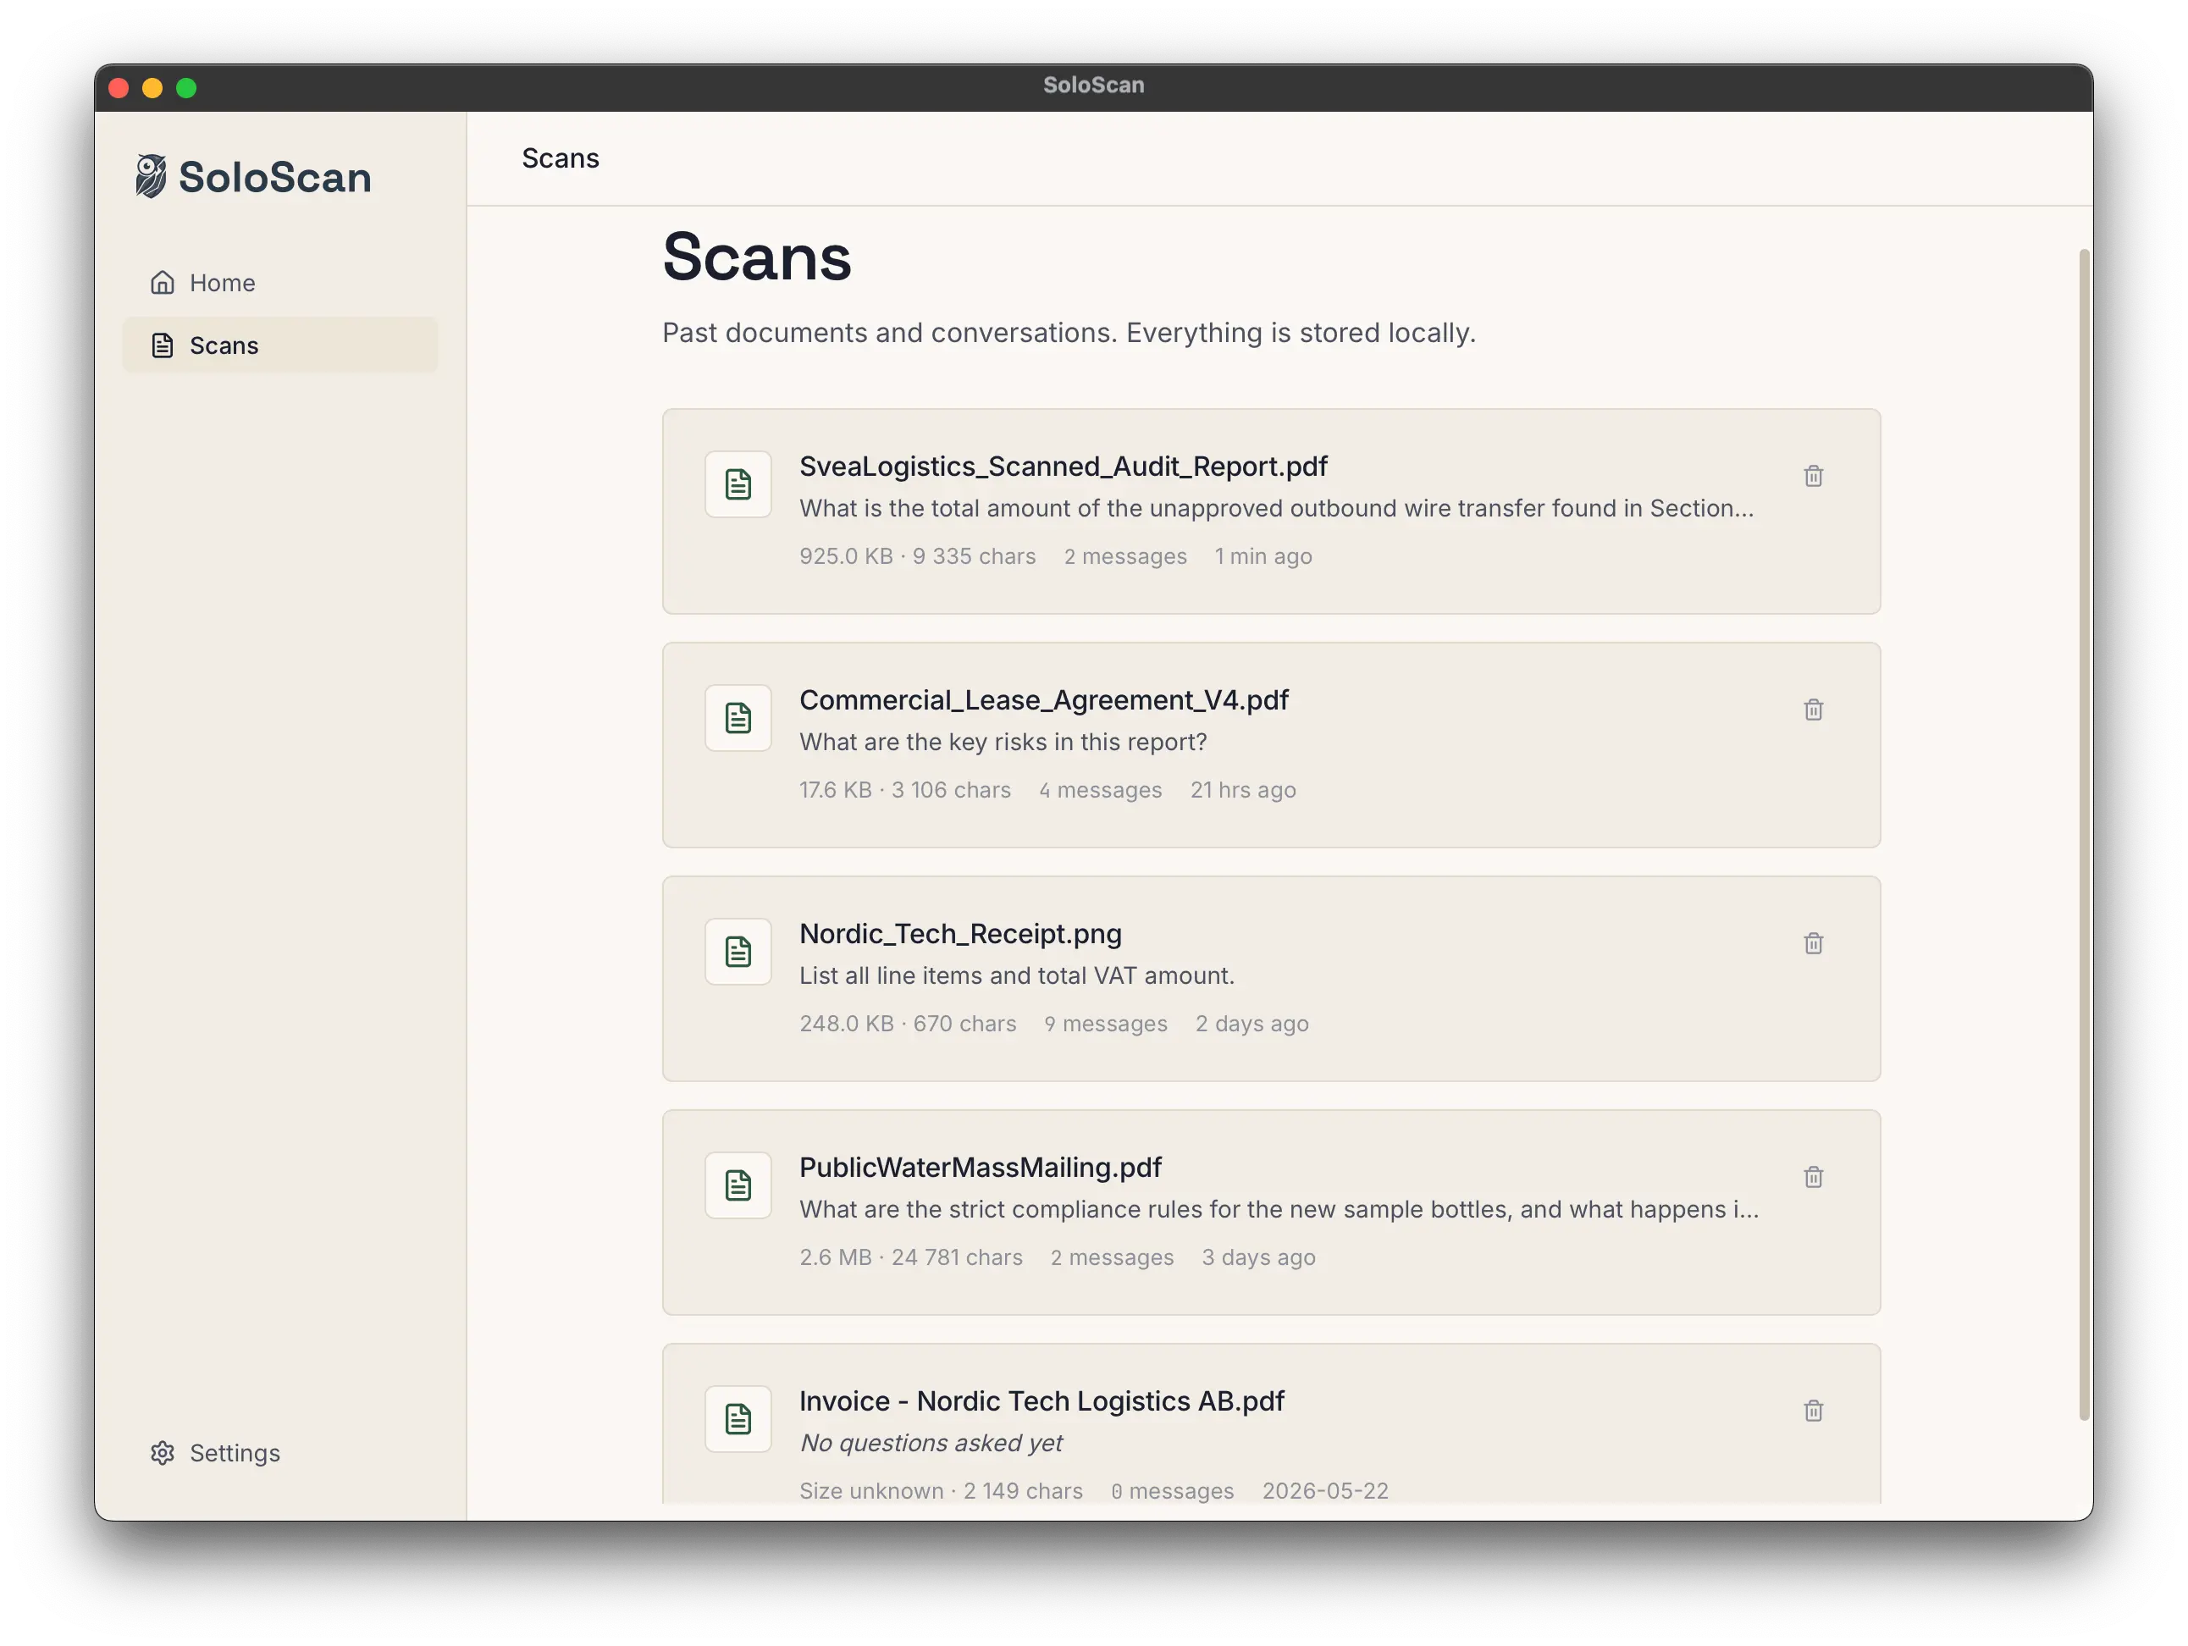Viewport: 2188px width, 1646px height.
Task: Click 'What are the key risks in this report?'
Action: click(x=1003, y=742)
